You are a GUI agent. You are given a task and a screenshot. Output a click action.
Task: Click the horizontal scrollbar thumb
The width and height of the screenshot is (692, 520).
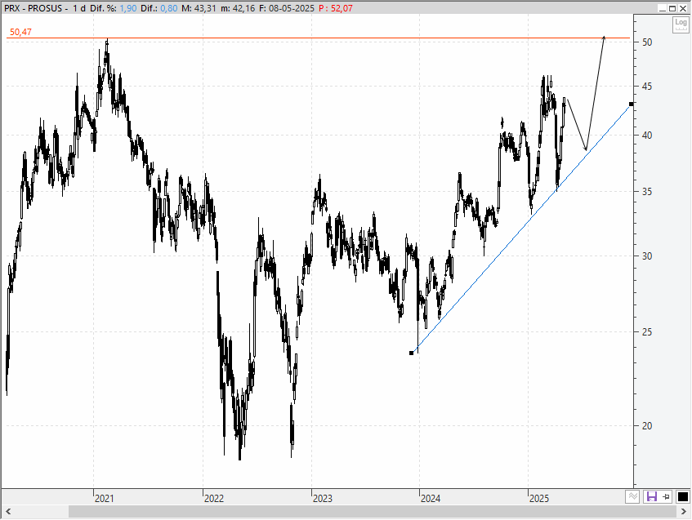(373, 512)
